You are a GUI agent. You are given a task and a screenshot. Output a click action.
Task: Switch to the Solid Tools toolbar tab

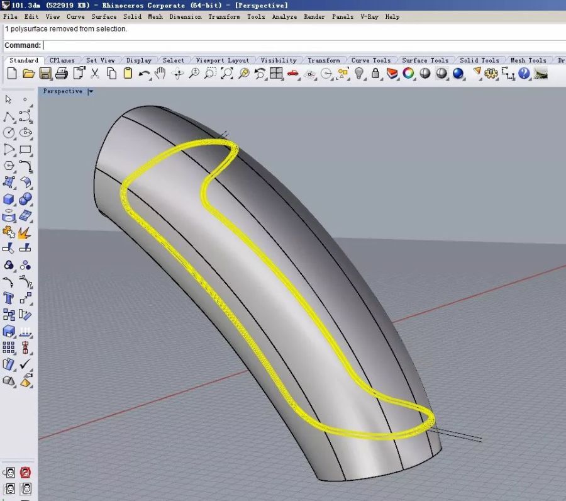(480, 60)
